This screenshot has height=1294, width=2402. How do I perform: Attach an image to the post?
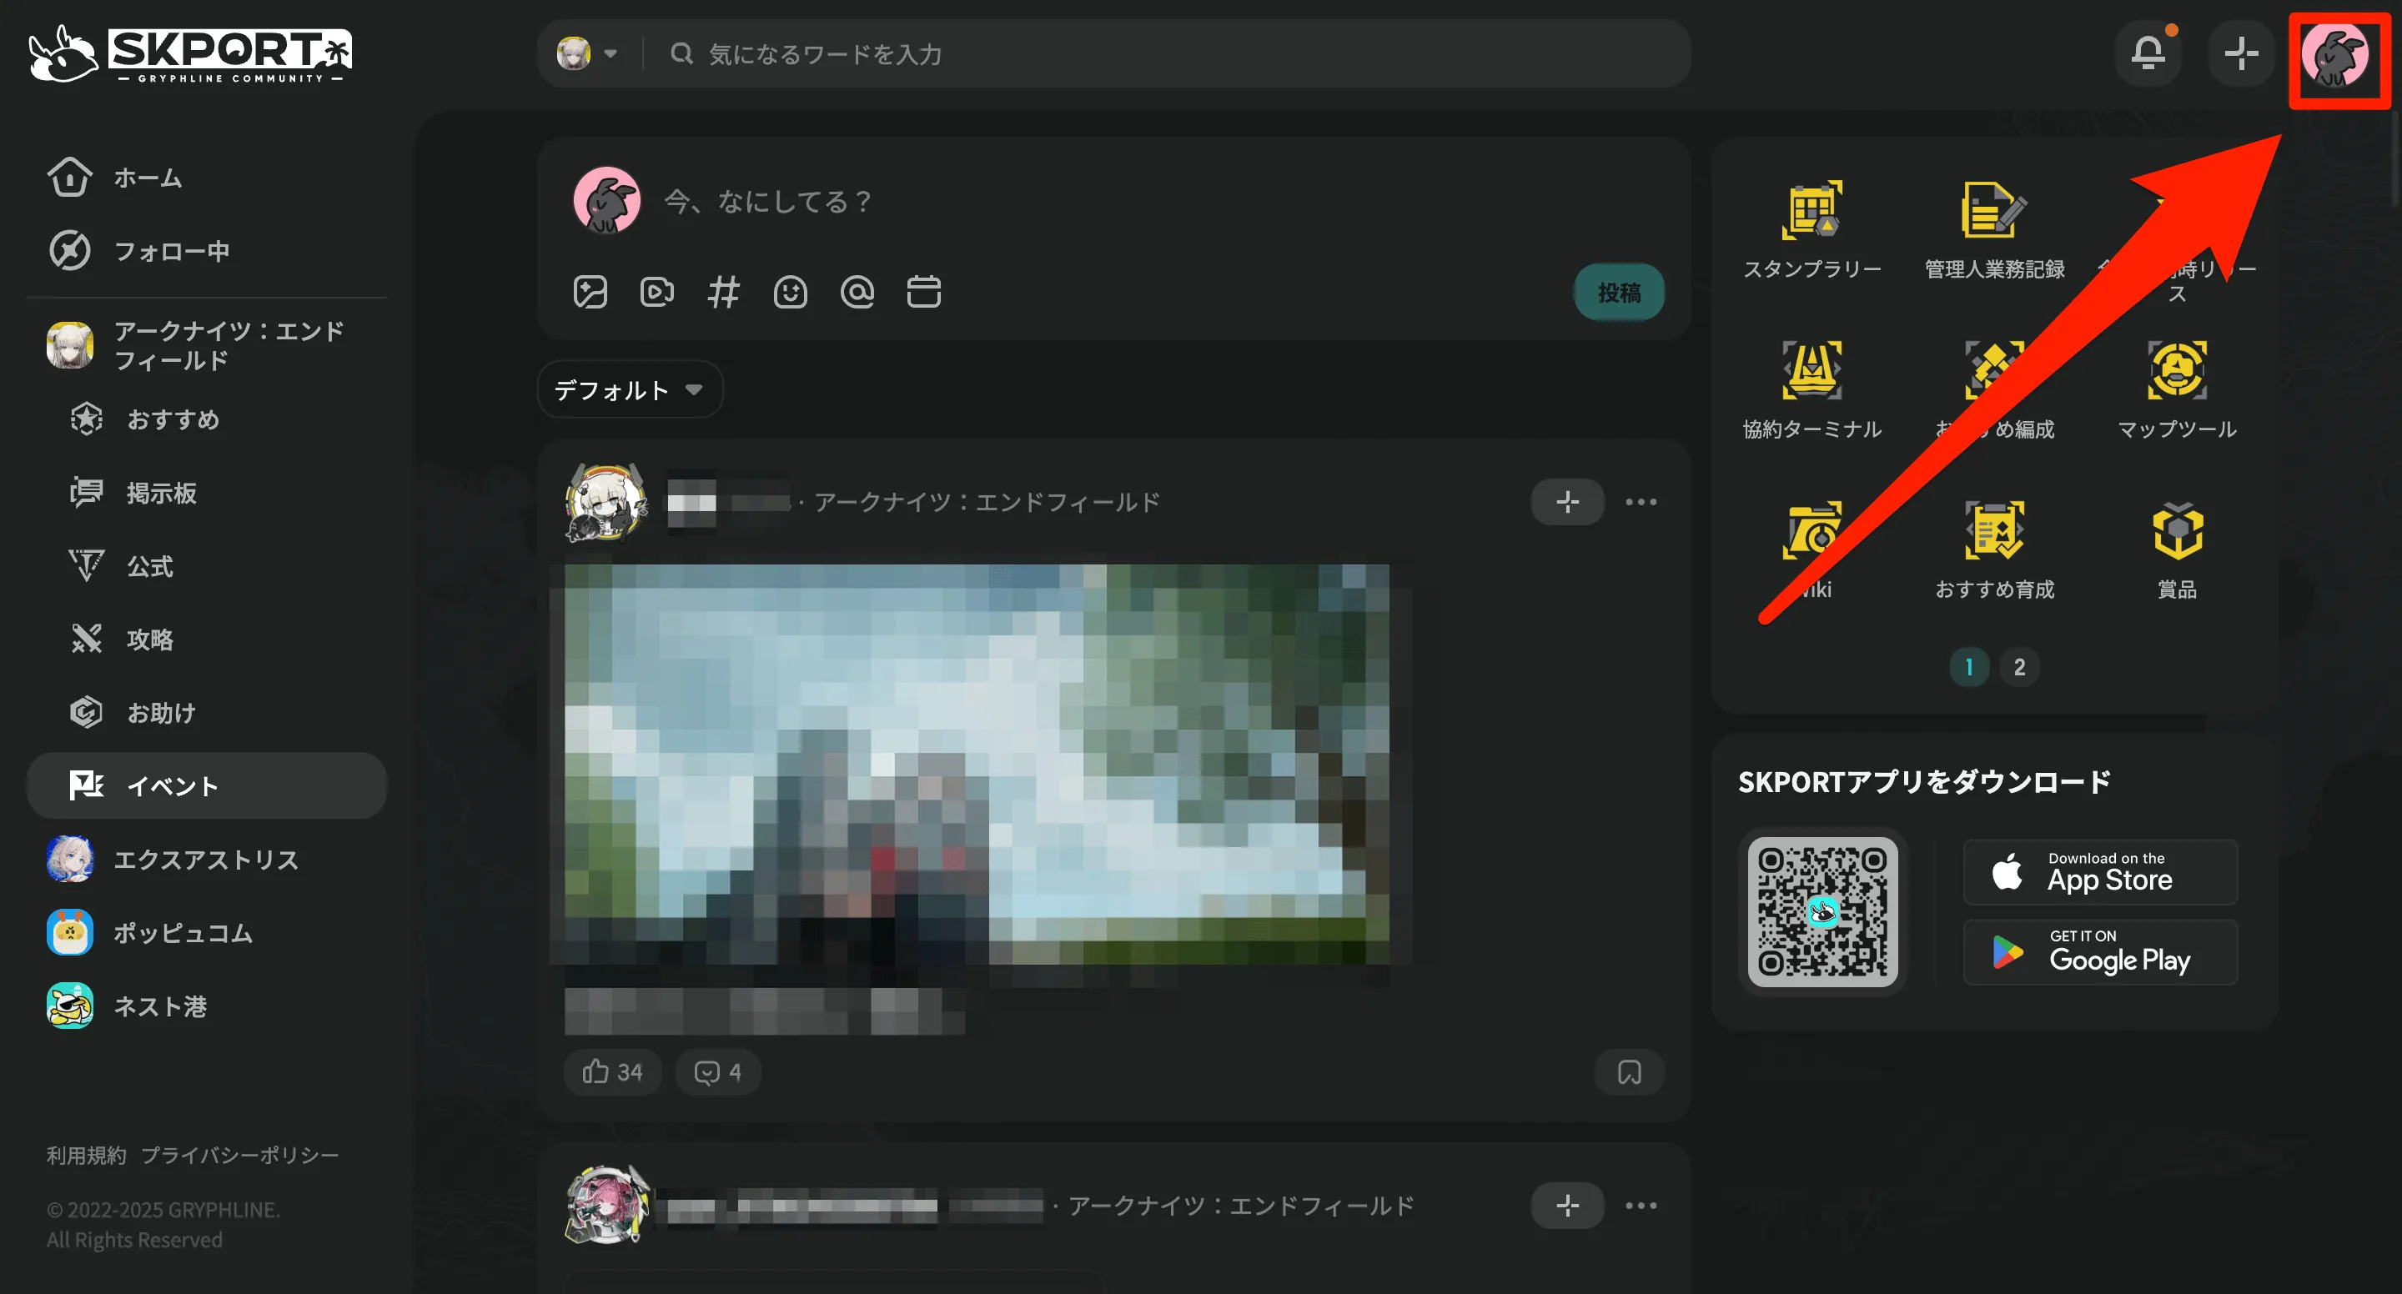[590, 292]
